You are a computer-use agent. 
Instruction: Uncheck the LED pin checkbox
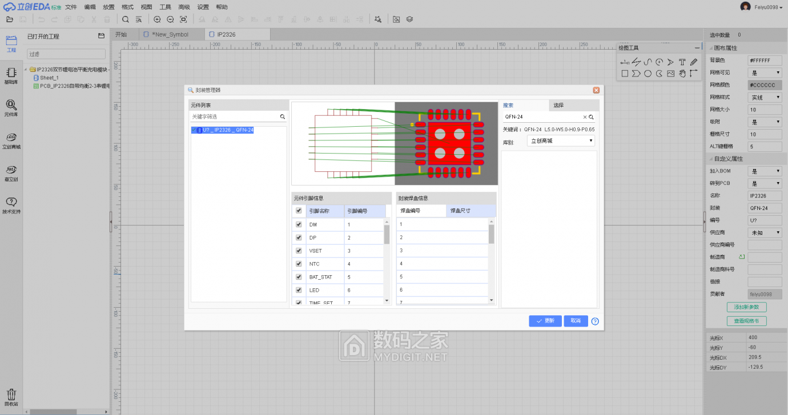point(299,290)
